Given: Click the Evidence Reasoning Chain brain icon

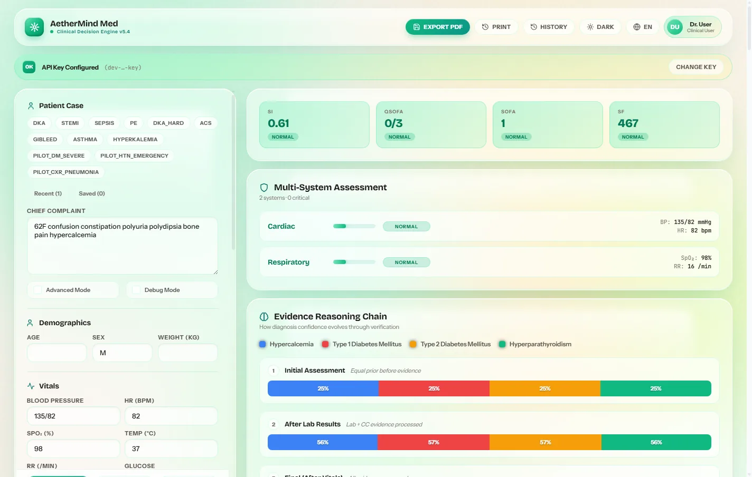Looking at the screenshot, I should point(264,317).
